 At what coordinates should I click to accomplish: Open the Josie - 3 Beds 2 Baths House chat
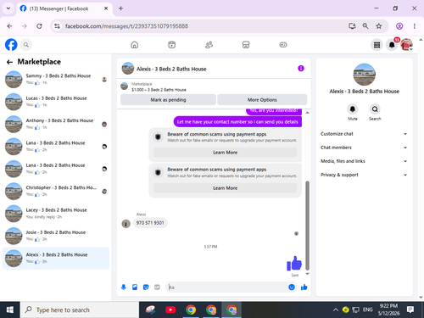point(56,236)
